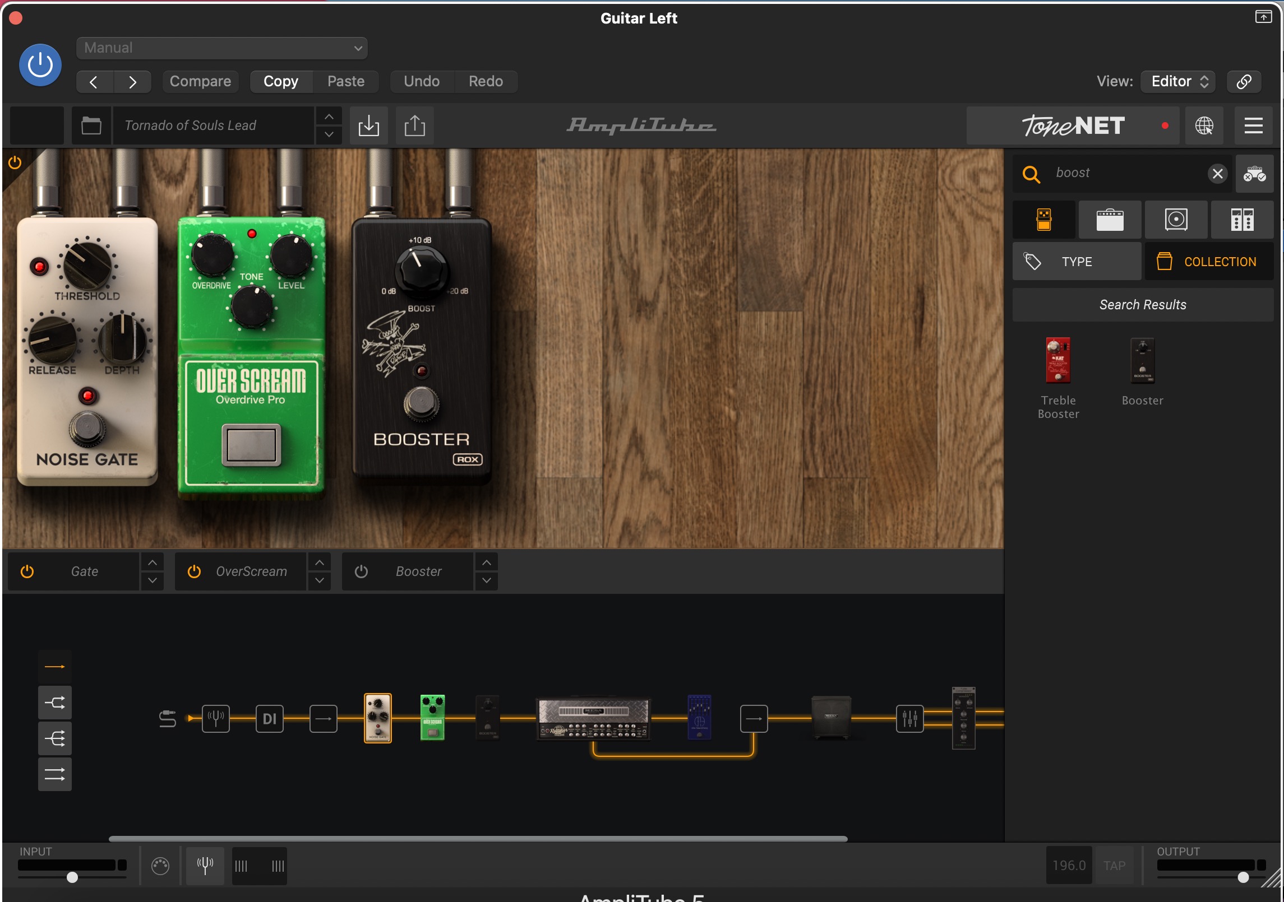Open the Manual preset dropdown
This screenshot has height=902, width=1284.
point(222,48)
